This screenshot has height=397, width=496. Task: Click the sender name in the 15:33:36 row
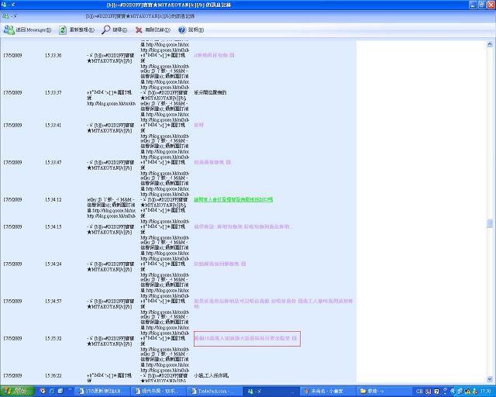[110, 58]
